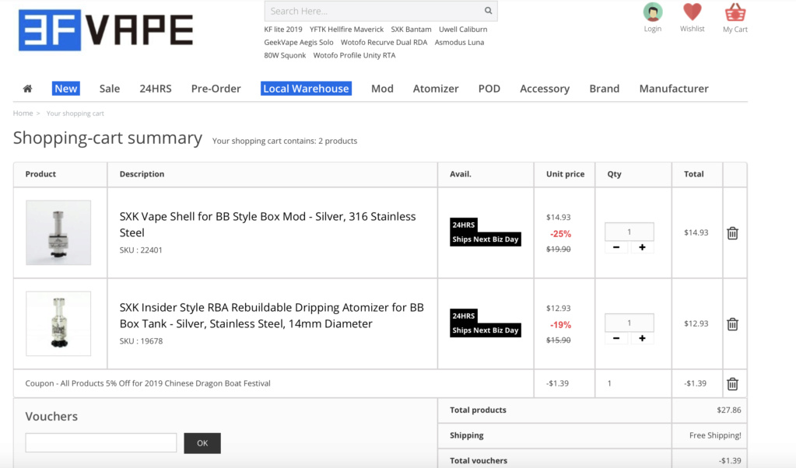Click the voucher code input field
This screenshot has width=796, height=468.
[101, 443]
